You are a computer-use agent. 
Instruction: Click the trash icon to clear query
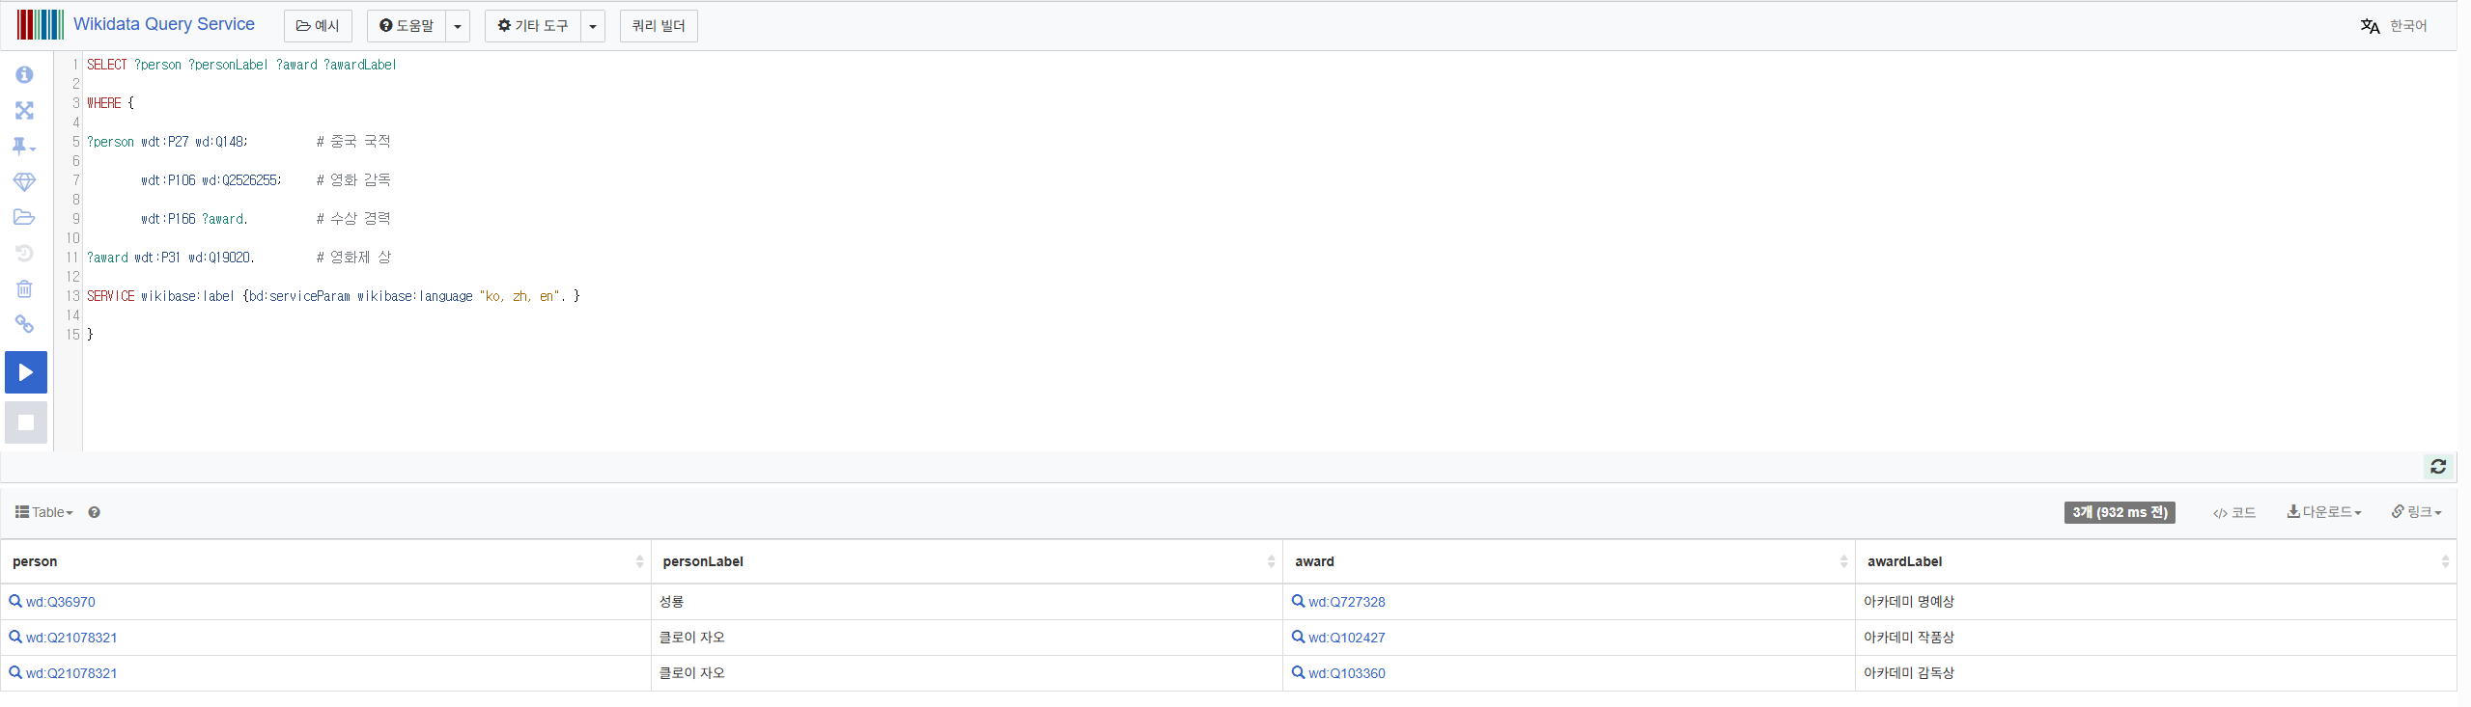click(24, 289)
